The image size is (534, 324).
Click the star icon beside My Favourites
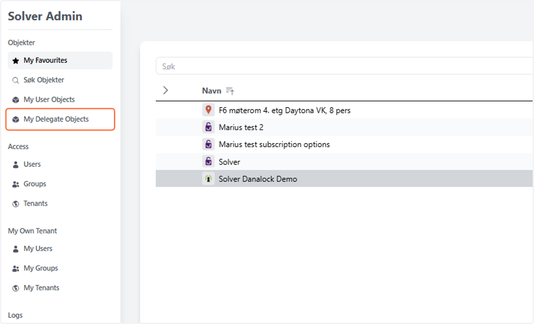click(16, 60)
